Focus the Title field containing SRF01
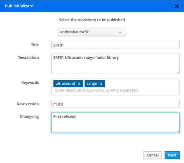Image resolution: width=184 pixels, height=163 pixels. [x=115, y=45]
